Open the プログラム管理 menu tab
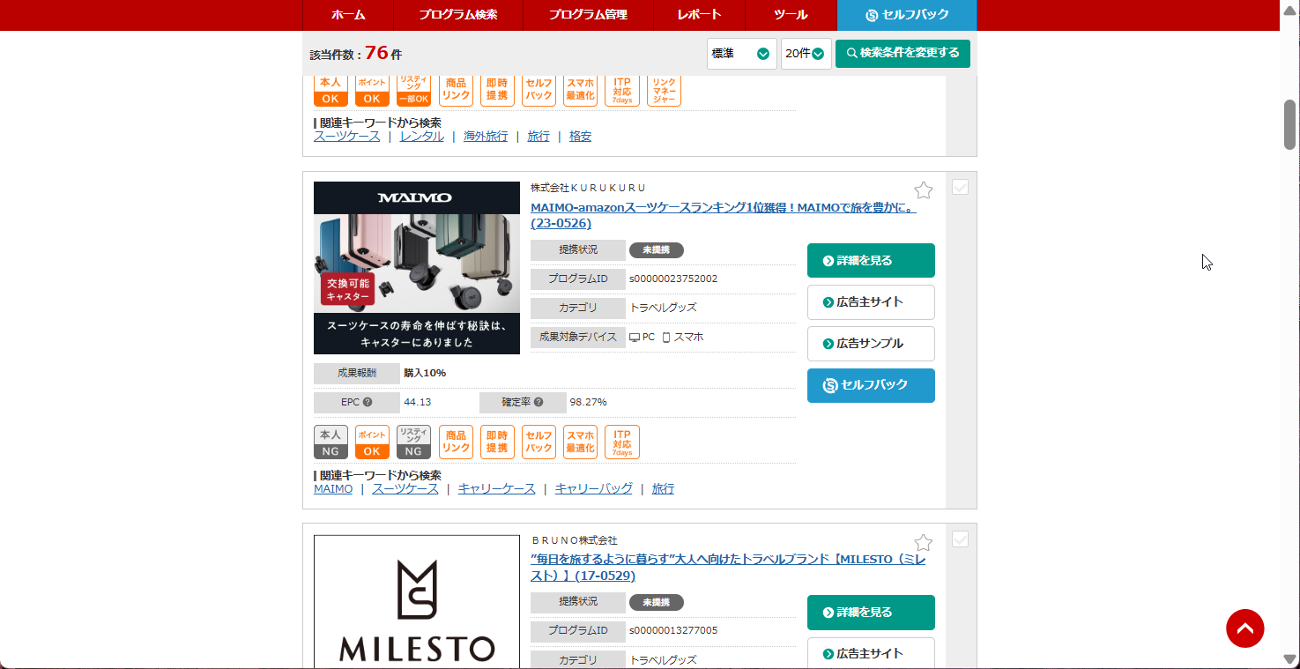This screenshot has height=669, width=1300. [588, 15]
